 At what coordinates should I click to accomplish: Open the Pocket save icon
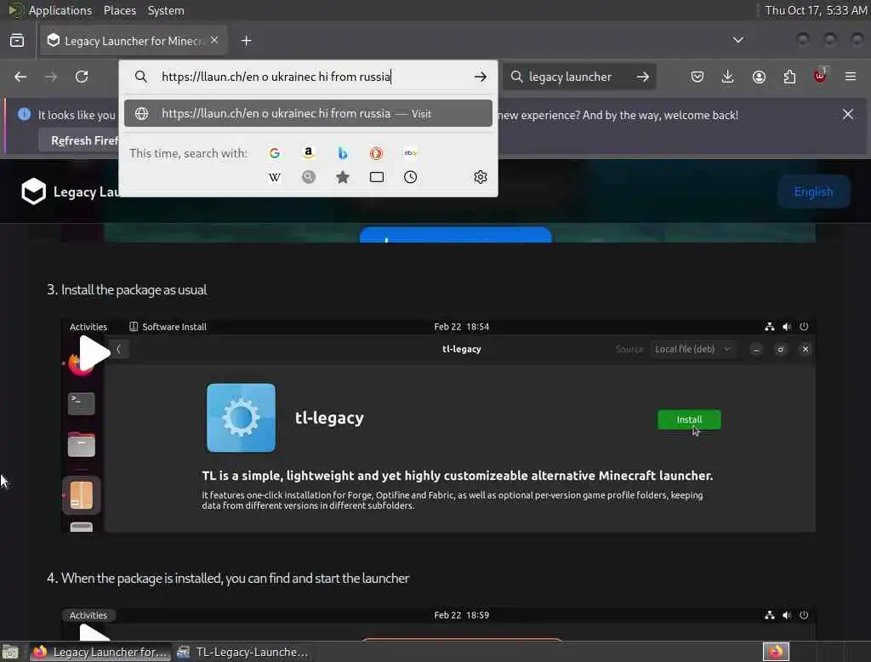tap(697, 77)
